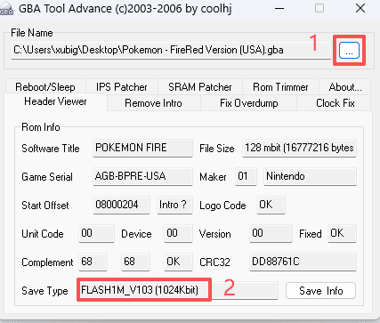Open the IPS Patcher tab
The width and height of the screenshot is (380, 323).
click(x=122, y=87)
